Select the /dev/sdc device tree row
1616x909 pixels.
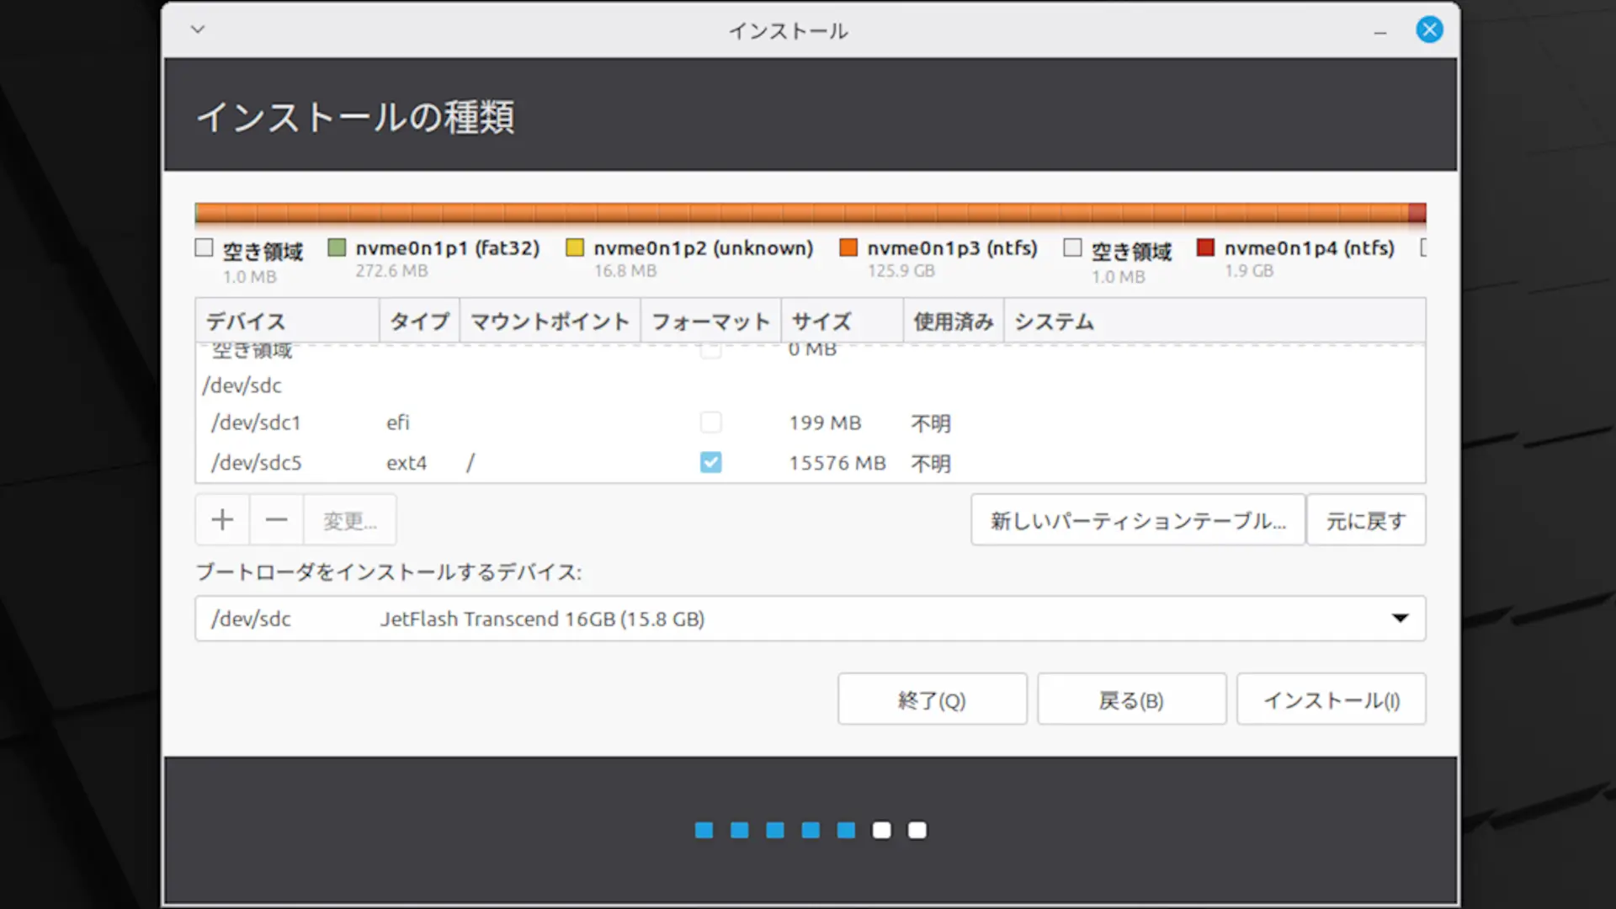coord(810,385)
